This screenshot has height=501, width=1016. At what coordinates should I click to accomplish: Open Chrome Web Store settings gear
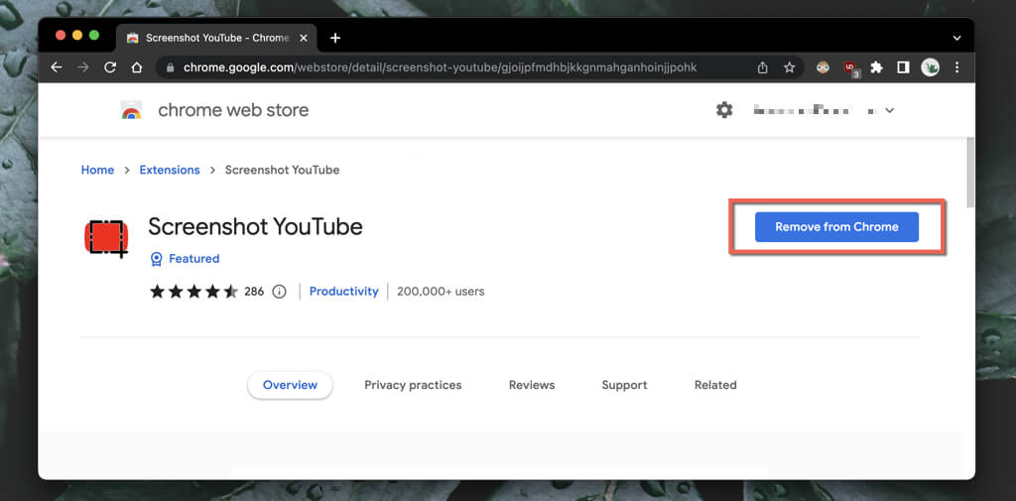pos(724,110)
